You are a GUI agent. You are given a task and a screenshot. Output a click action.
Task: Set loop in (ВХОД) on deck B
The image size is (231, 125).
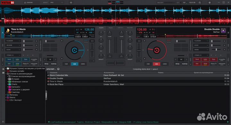[177, 64]
